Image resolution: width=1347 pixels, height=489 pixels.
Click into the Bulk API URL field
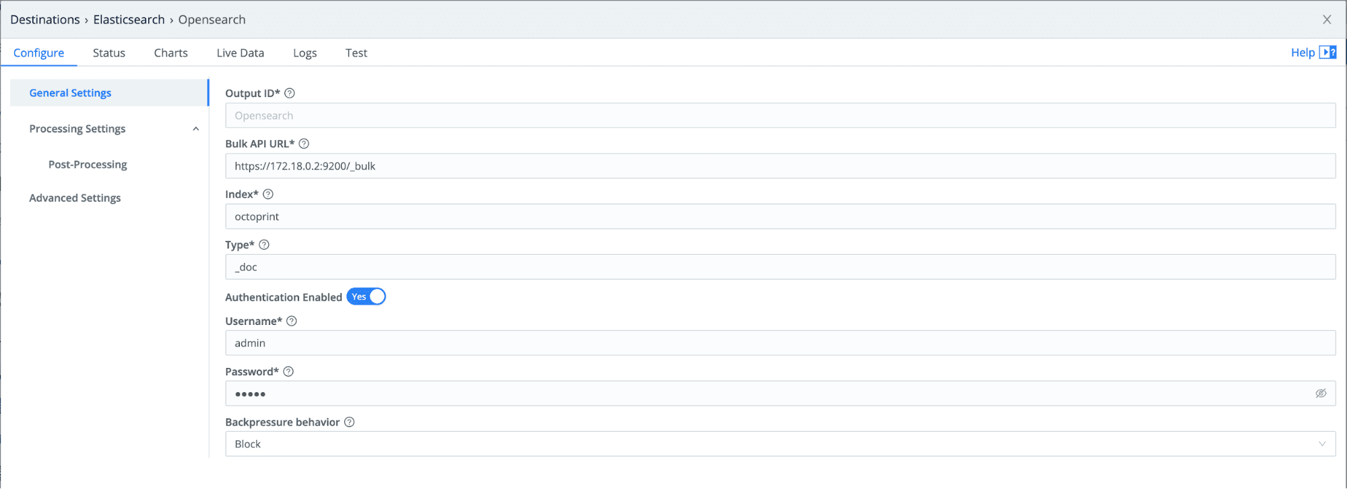click(x=780, y=166)
